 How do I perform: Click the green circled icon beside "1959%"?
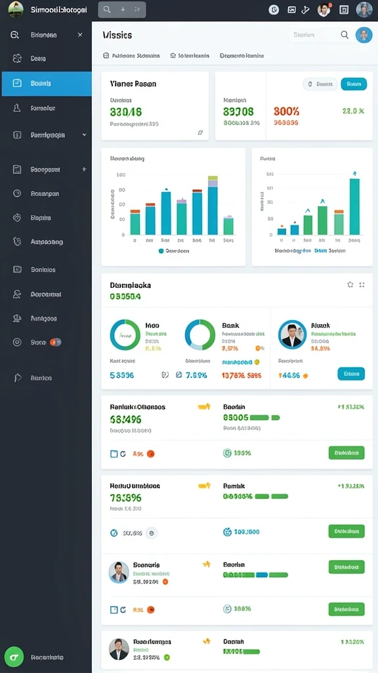[x=228, y=453]
